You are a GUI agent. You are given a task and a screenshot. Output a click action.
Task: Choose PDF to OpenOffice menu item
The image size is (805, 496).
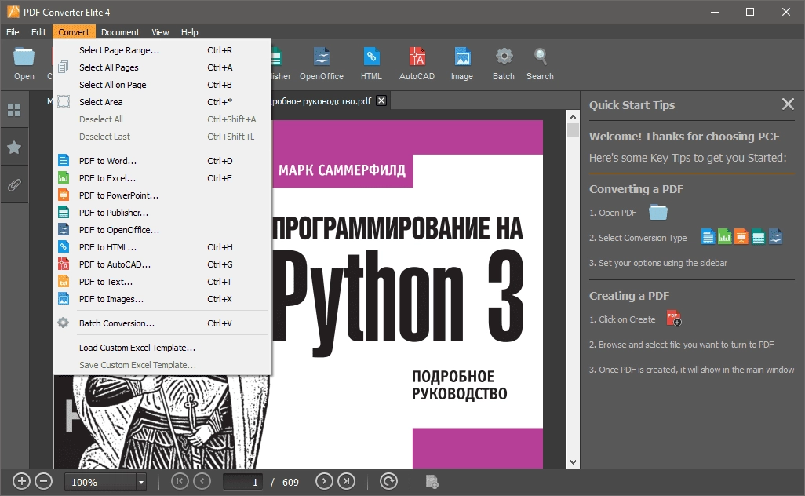pyautogui.click(x=162, y=230)
